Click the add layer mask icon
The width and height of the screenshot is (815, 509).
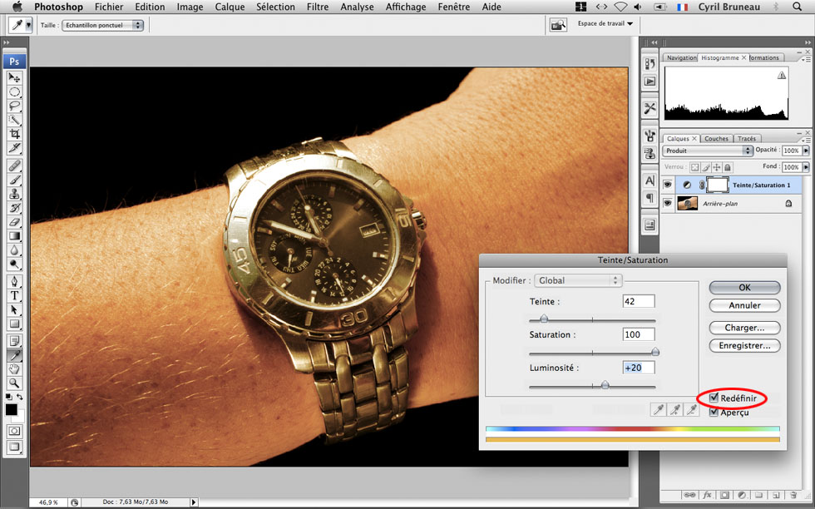coord(724,496)
